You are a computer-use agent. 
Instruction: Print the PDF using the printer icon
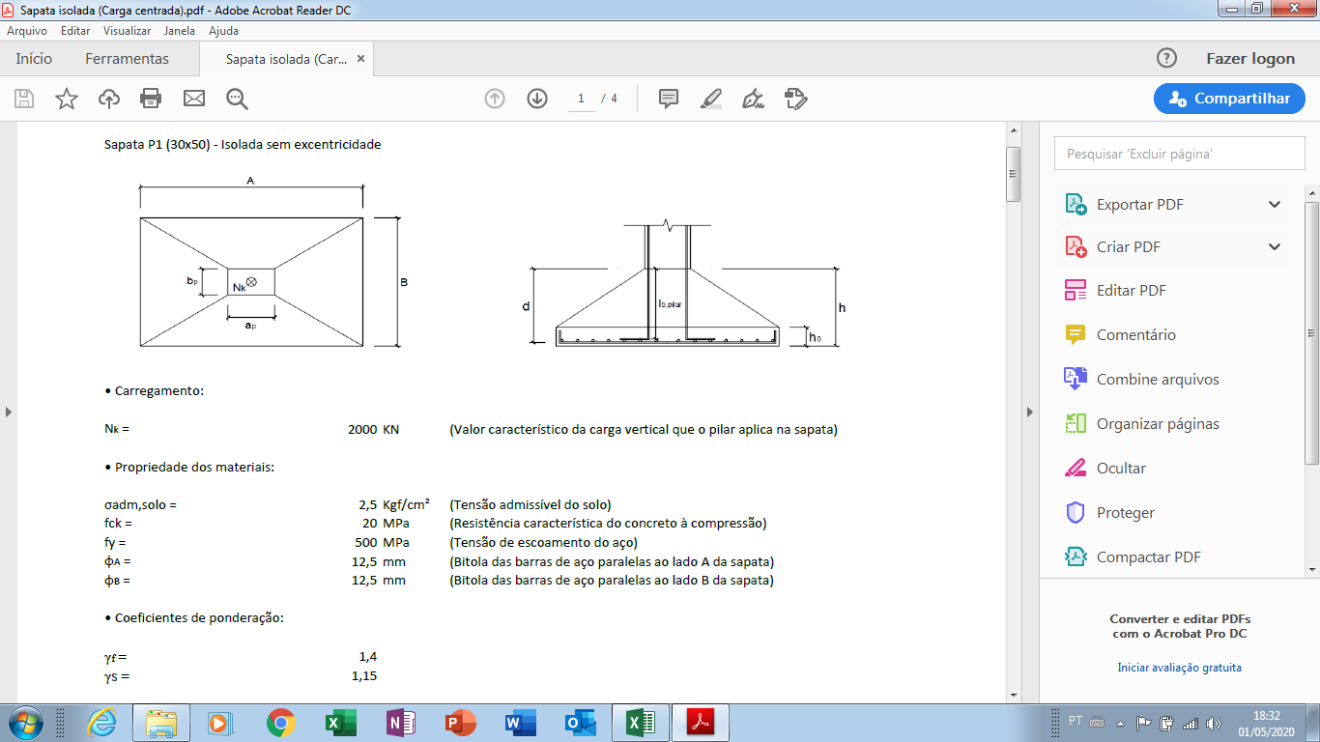(151, 99)
